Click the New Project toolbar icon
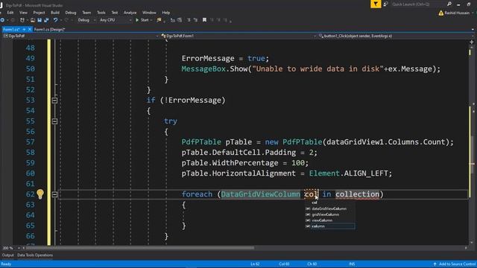The width and height of the screenshot is (477, 268). [22, 20]
